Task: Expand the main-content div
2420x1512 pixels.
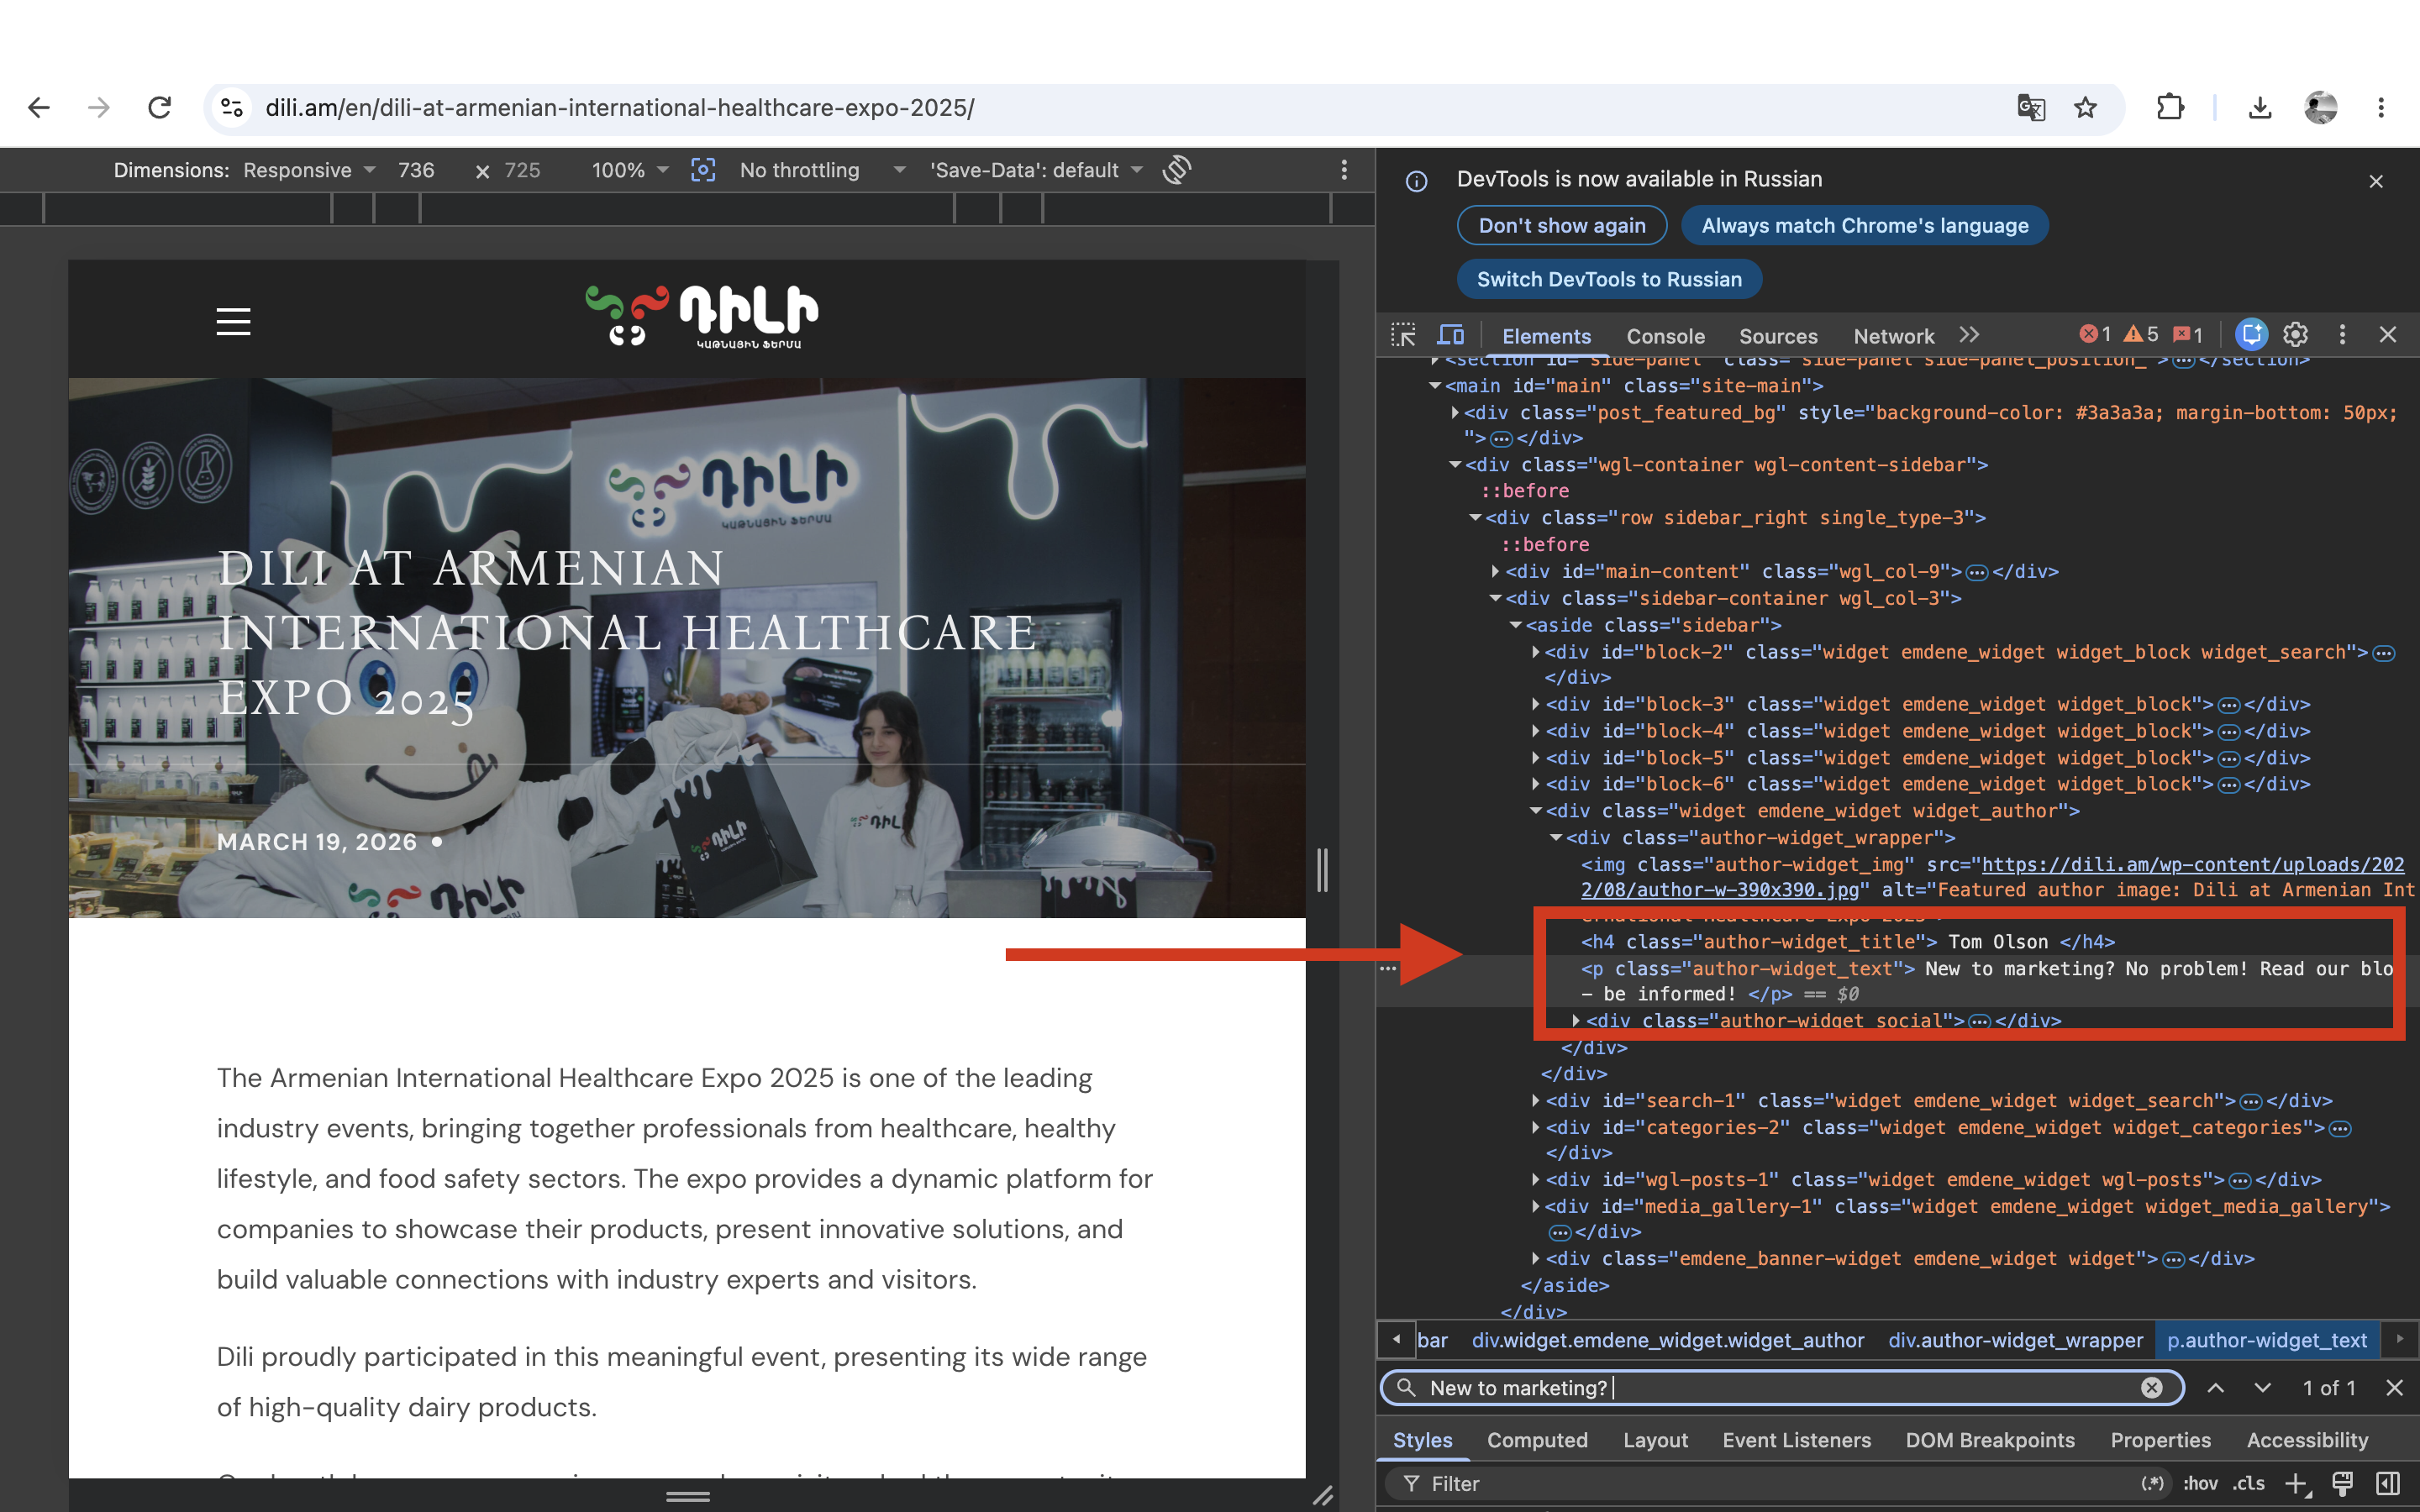Action: 1495,571
